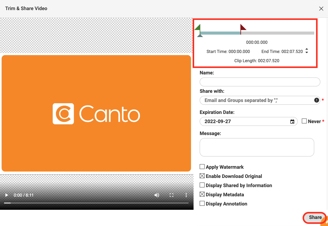The width and height of the screenshot is (328, 226).
Task: Check Display Shared by Information
Action: (202, 185)
